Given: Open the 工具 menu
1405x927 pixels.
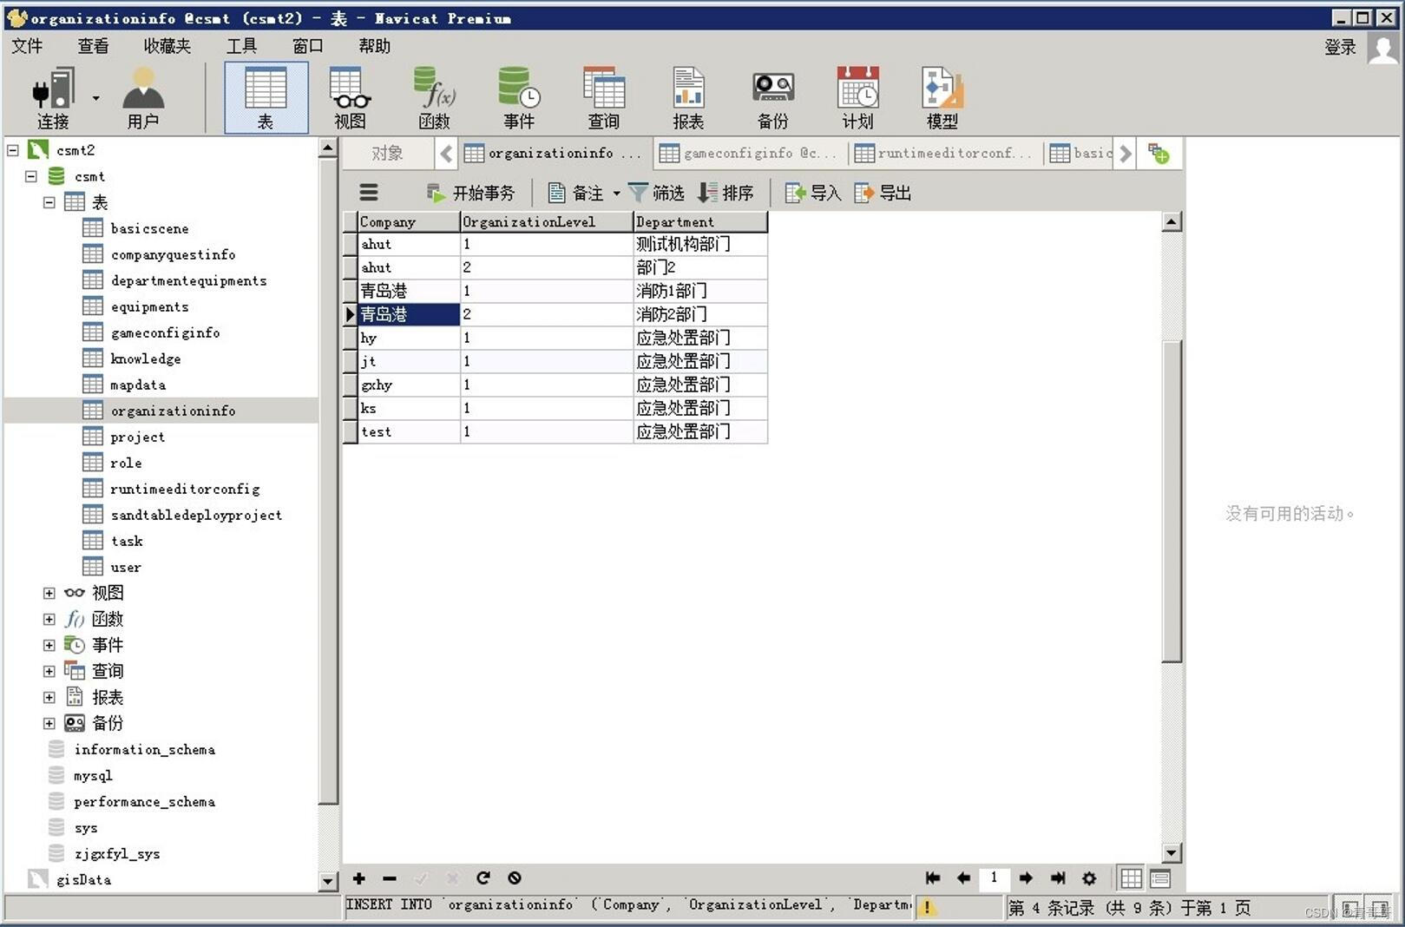Looking at the screenshot, I should pyautogui.click(x=241, y=46).
